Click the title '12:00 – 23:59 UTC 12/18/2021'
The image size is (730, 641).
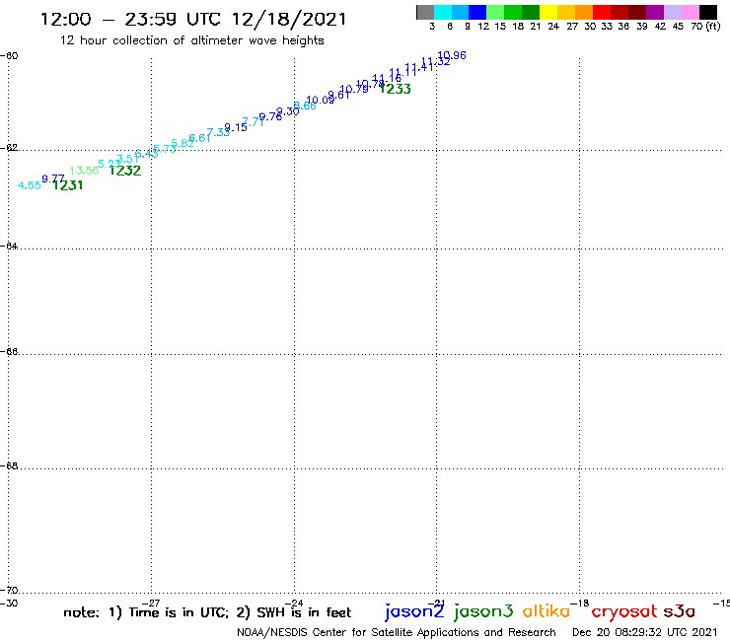point(193,19)
